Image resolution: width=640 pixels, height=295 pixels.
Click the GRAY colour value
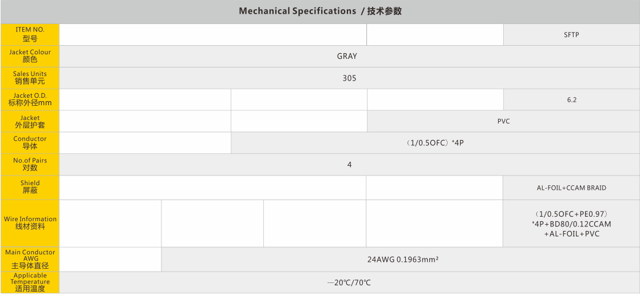pyautogui.click(x=347, y=56)
